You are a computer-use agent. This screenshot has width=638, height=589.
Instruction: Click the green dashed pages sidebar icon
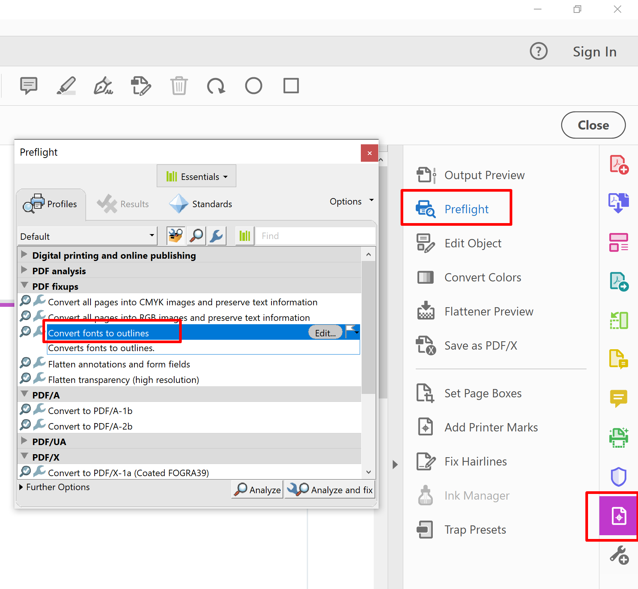pyautogui.click(x=619, y=320)
